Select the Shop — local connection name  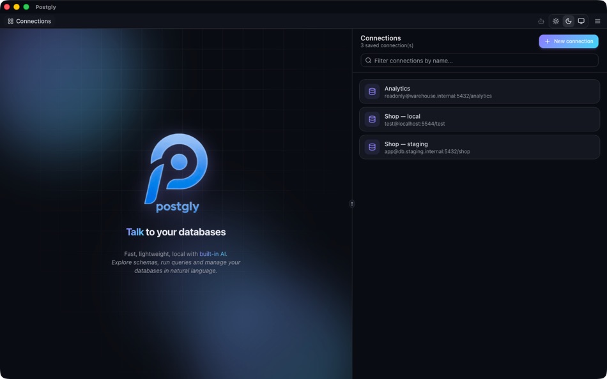click(x=402, y=116)
